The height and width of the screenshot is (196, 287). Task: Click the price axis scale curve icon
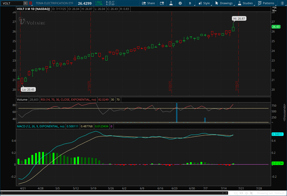pyautogui.click(x=274, y=9)
